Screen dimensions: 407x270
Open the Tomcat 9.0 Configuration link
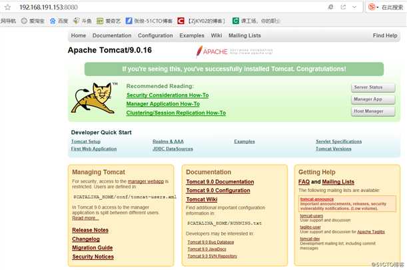(x=218, y=191)
